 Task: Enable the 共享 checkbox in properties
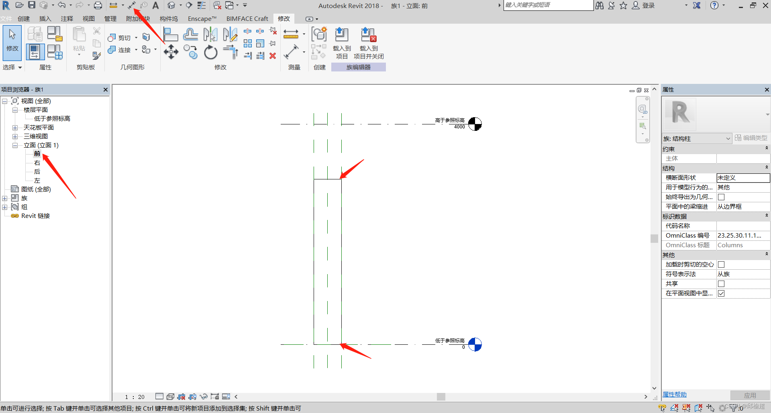[x=722, y=283]
